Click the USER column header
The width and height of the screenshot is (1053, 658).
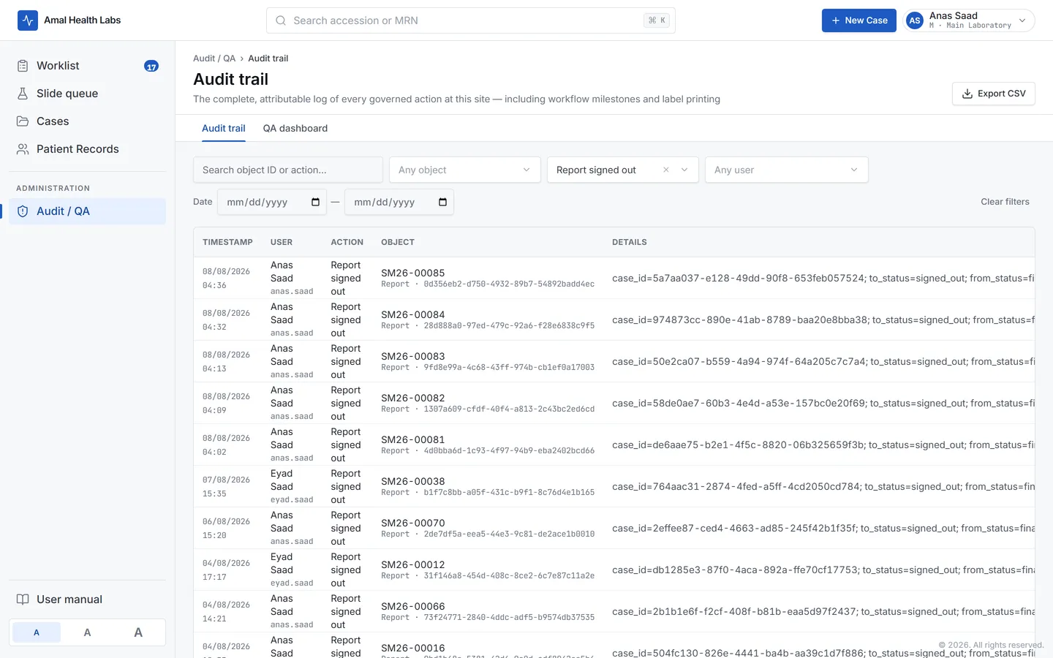pos(282,242)
